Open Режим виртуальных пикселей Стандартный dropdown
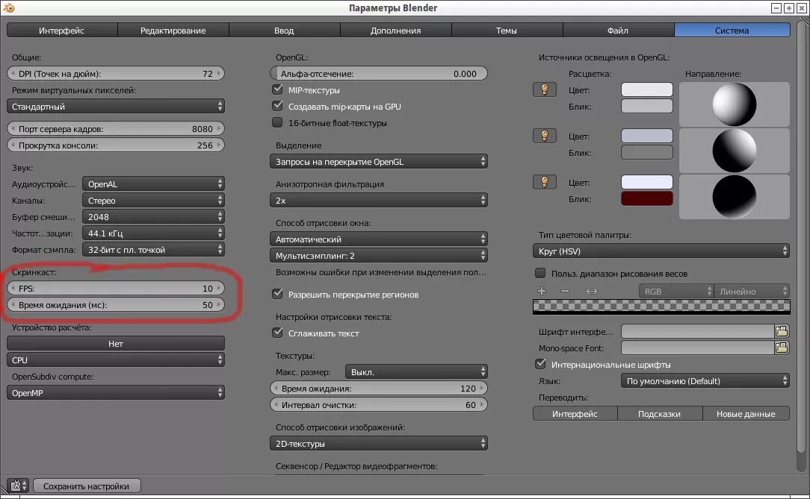This screenshot has height=499, width=810. tap(116, 106)
